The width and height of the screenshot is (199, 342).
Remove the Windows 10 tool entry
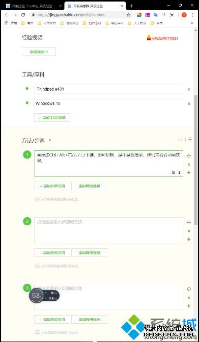189,103
